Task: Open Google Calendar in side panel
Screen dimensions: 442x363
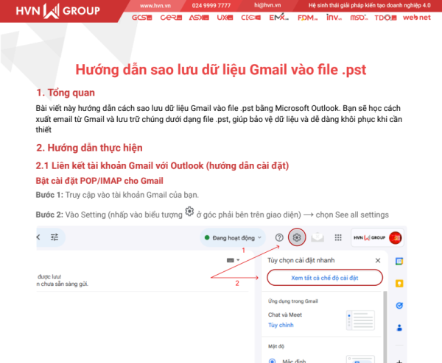Action: (399, 261)
